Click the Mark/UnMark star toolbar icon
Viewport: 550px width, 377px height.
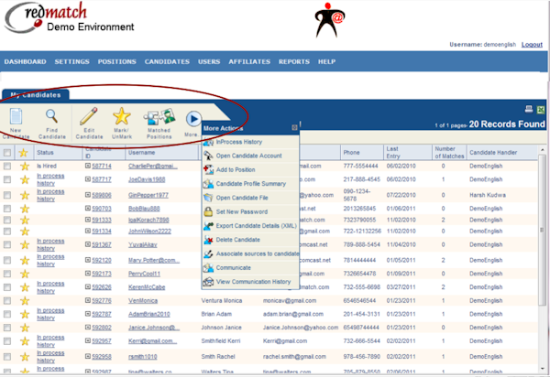[122, 116]
